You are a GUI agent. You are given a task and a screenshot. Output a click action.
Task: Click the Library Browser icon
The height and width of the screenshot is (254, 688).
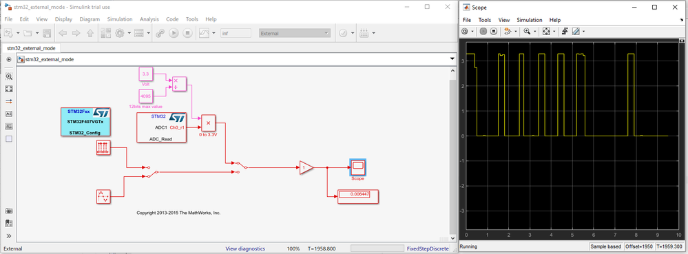click(106, 33)
